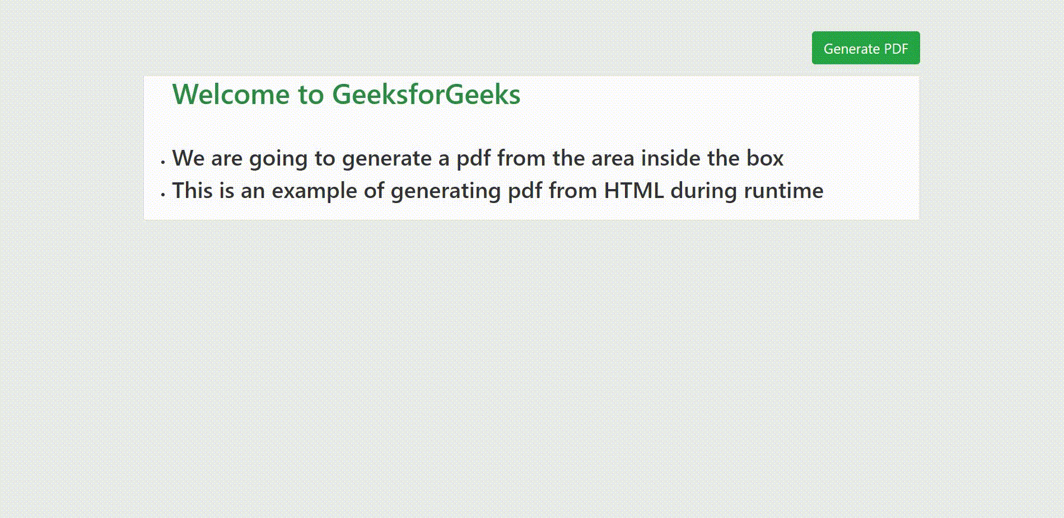Click the bullet dot before 'This is an example'
The image size is (1064, 518).
(162, 195)
